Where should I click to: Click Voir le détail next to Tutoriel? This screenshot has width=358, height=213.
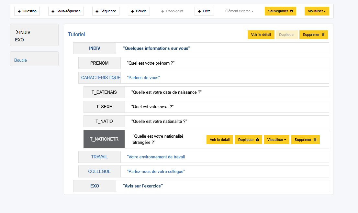(261, 35)
